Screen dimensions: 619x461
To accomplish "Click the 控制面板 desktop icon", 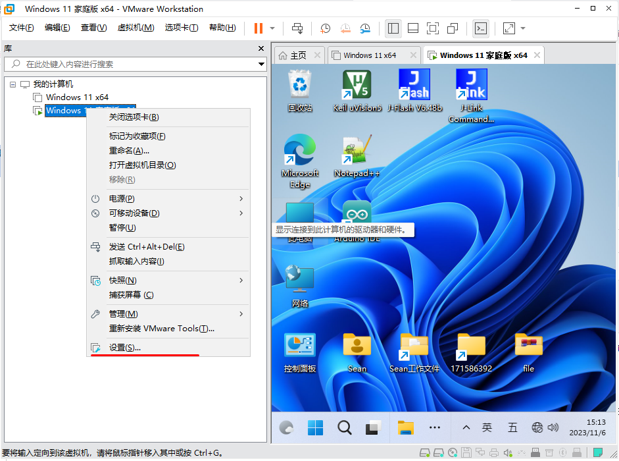I will click(300, 352).
